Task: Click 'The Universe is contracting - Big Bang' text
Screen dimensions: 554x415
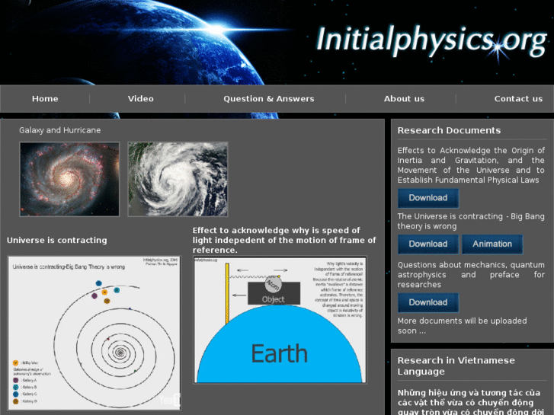Action: click(x=471, y=221)
